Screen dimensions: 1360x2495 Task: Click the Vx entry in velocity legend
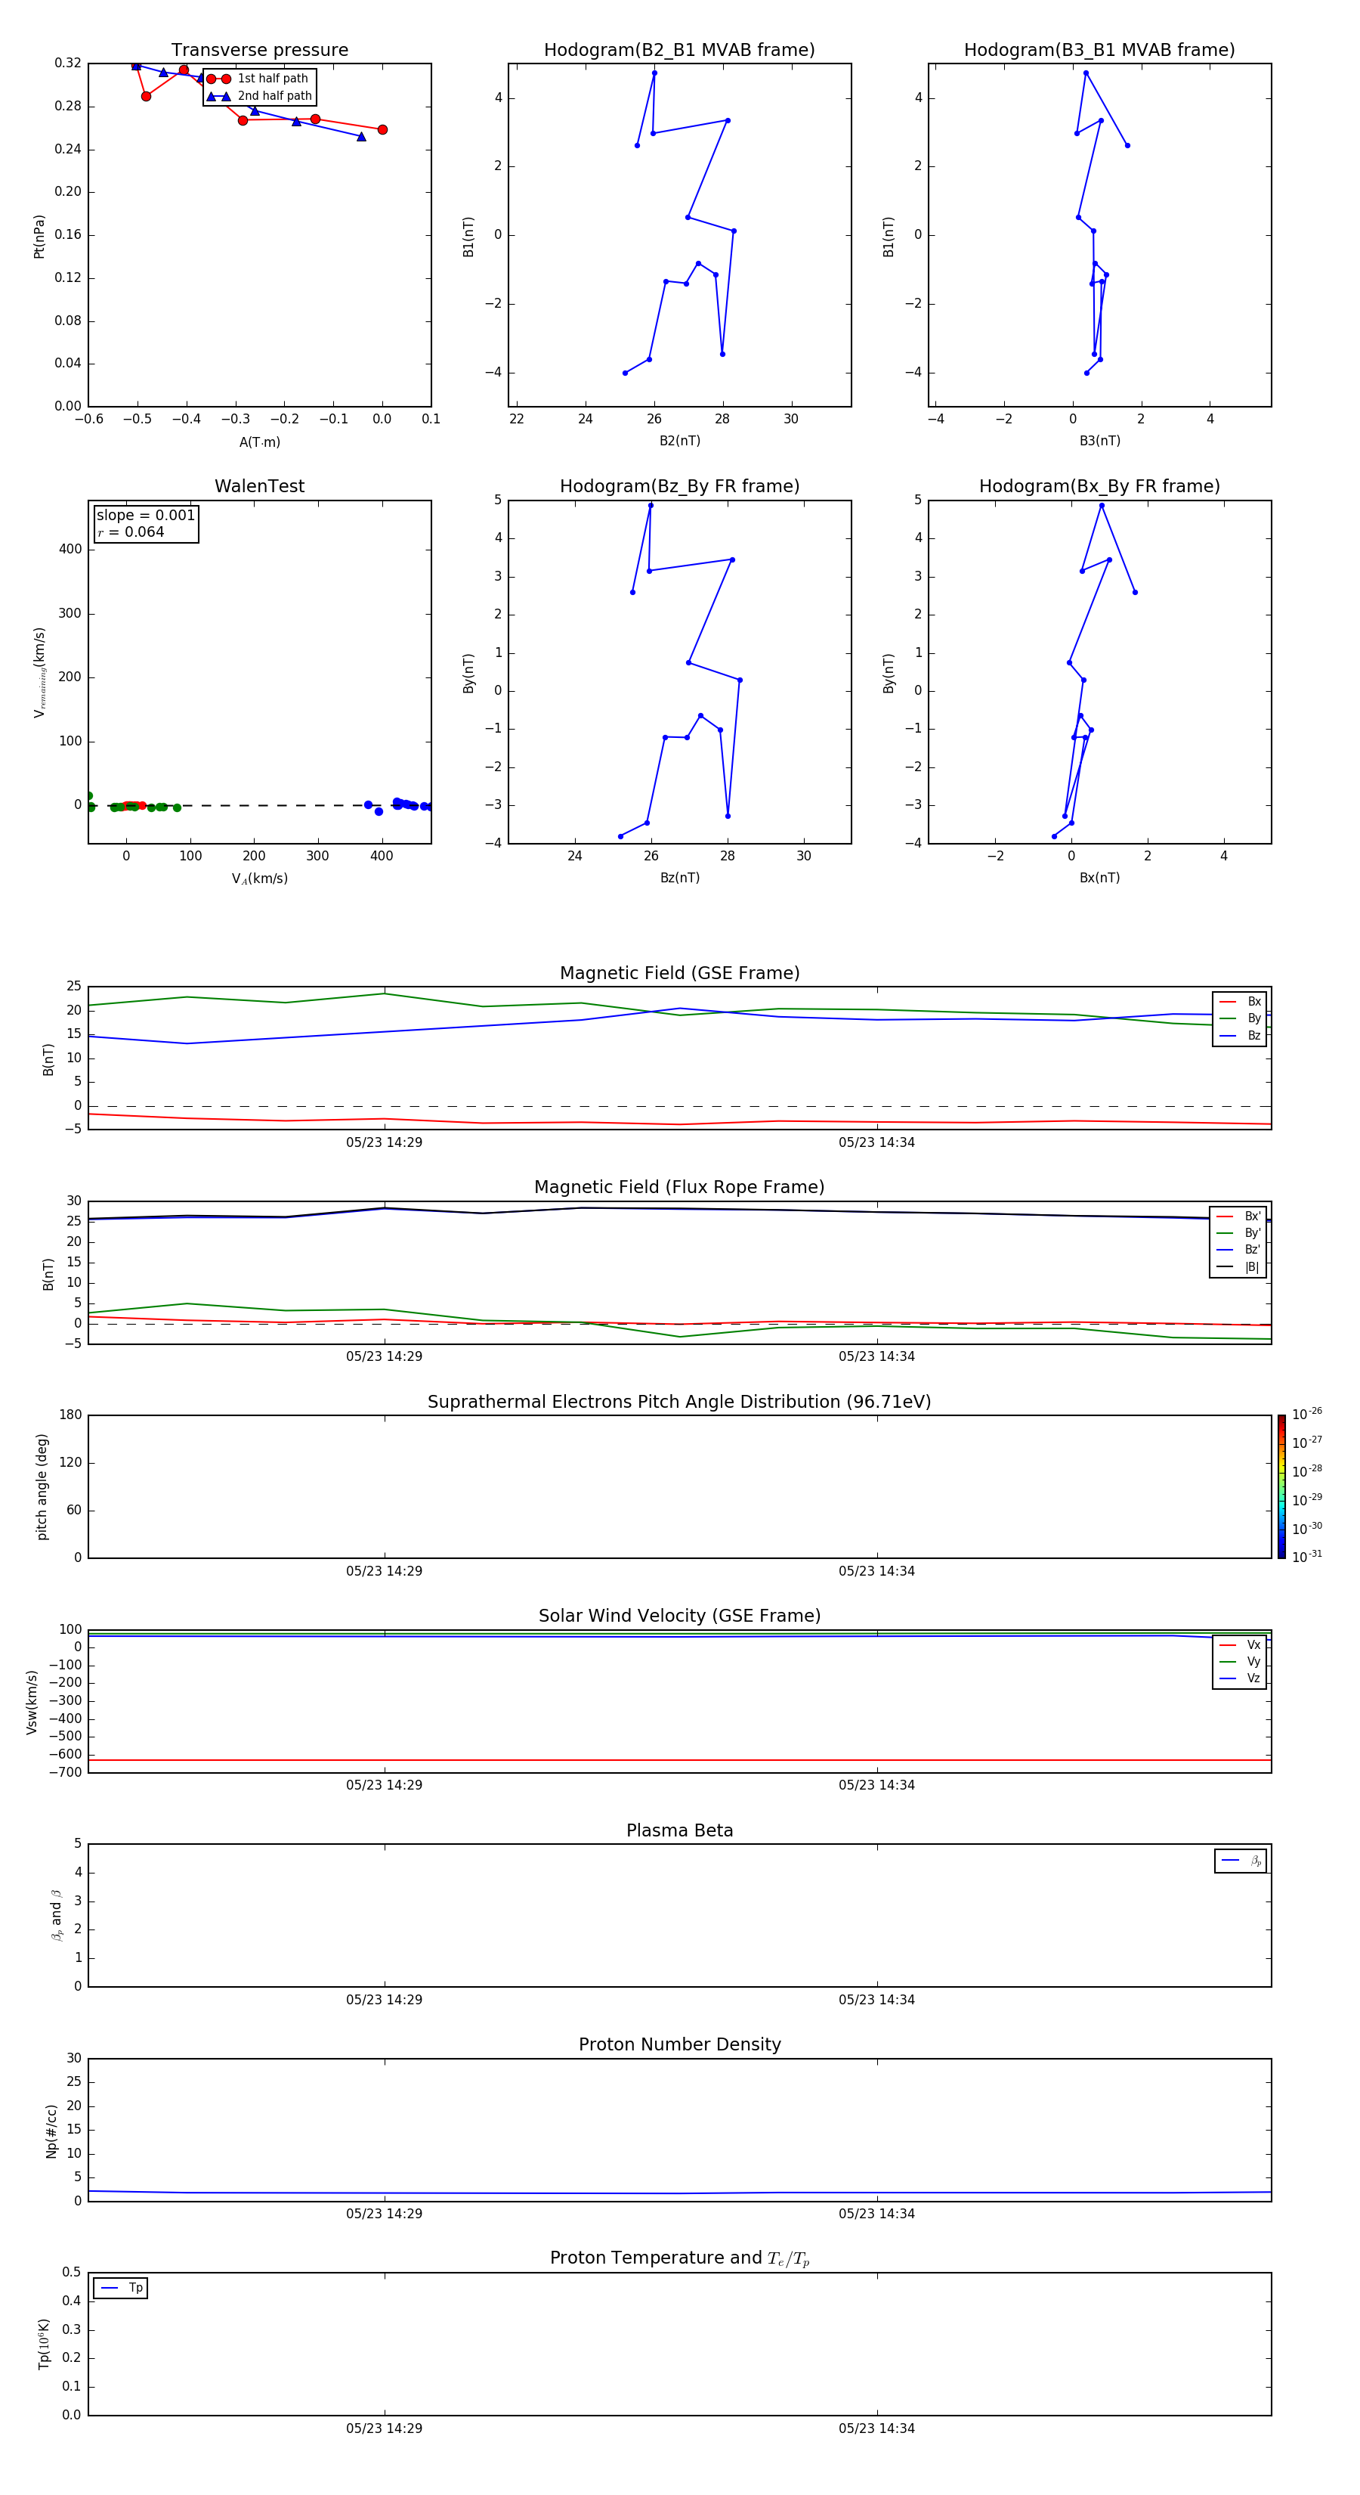1240,1646
